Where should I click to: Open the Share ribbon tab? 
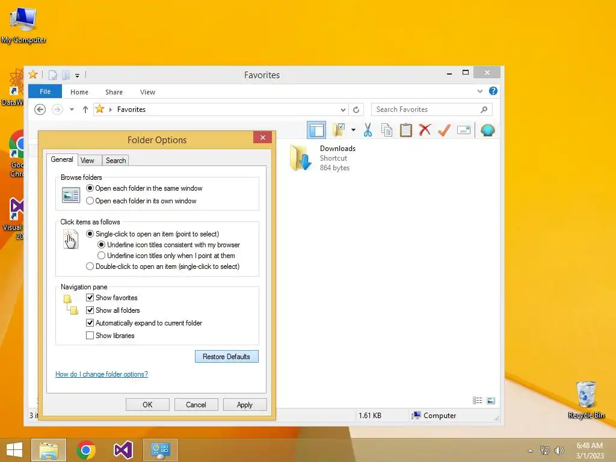pyautogui.click(x=114, y=92)
